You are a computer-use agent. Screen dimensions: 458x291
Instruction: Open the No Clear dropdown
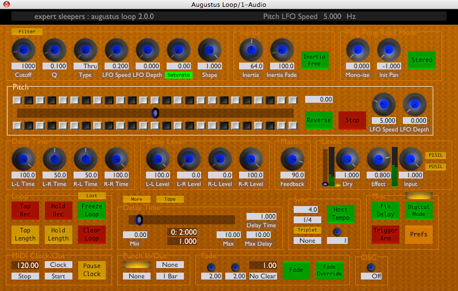[263, 276]
